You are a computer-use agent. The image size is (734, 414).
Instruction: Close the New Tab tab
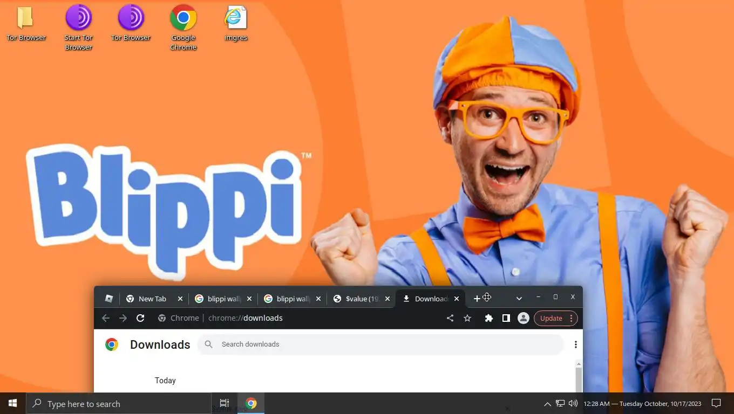click(180, 299)
